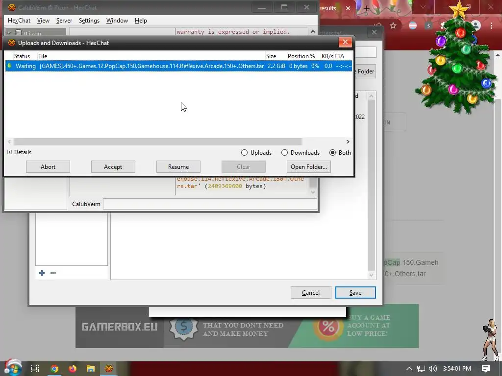Sort transfers by Position column

[298, 56]
